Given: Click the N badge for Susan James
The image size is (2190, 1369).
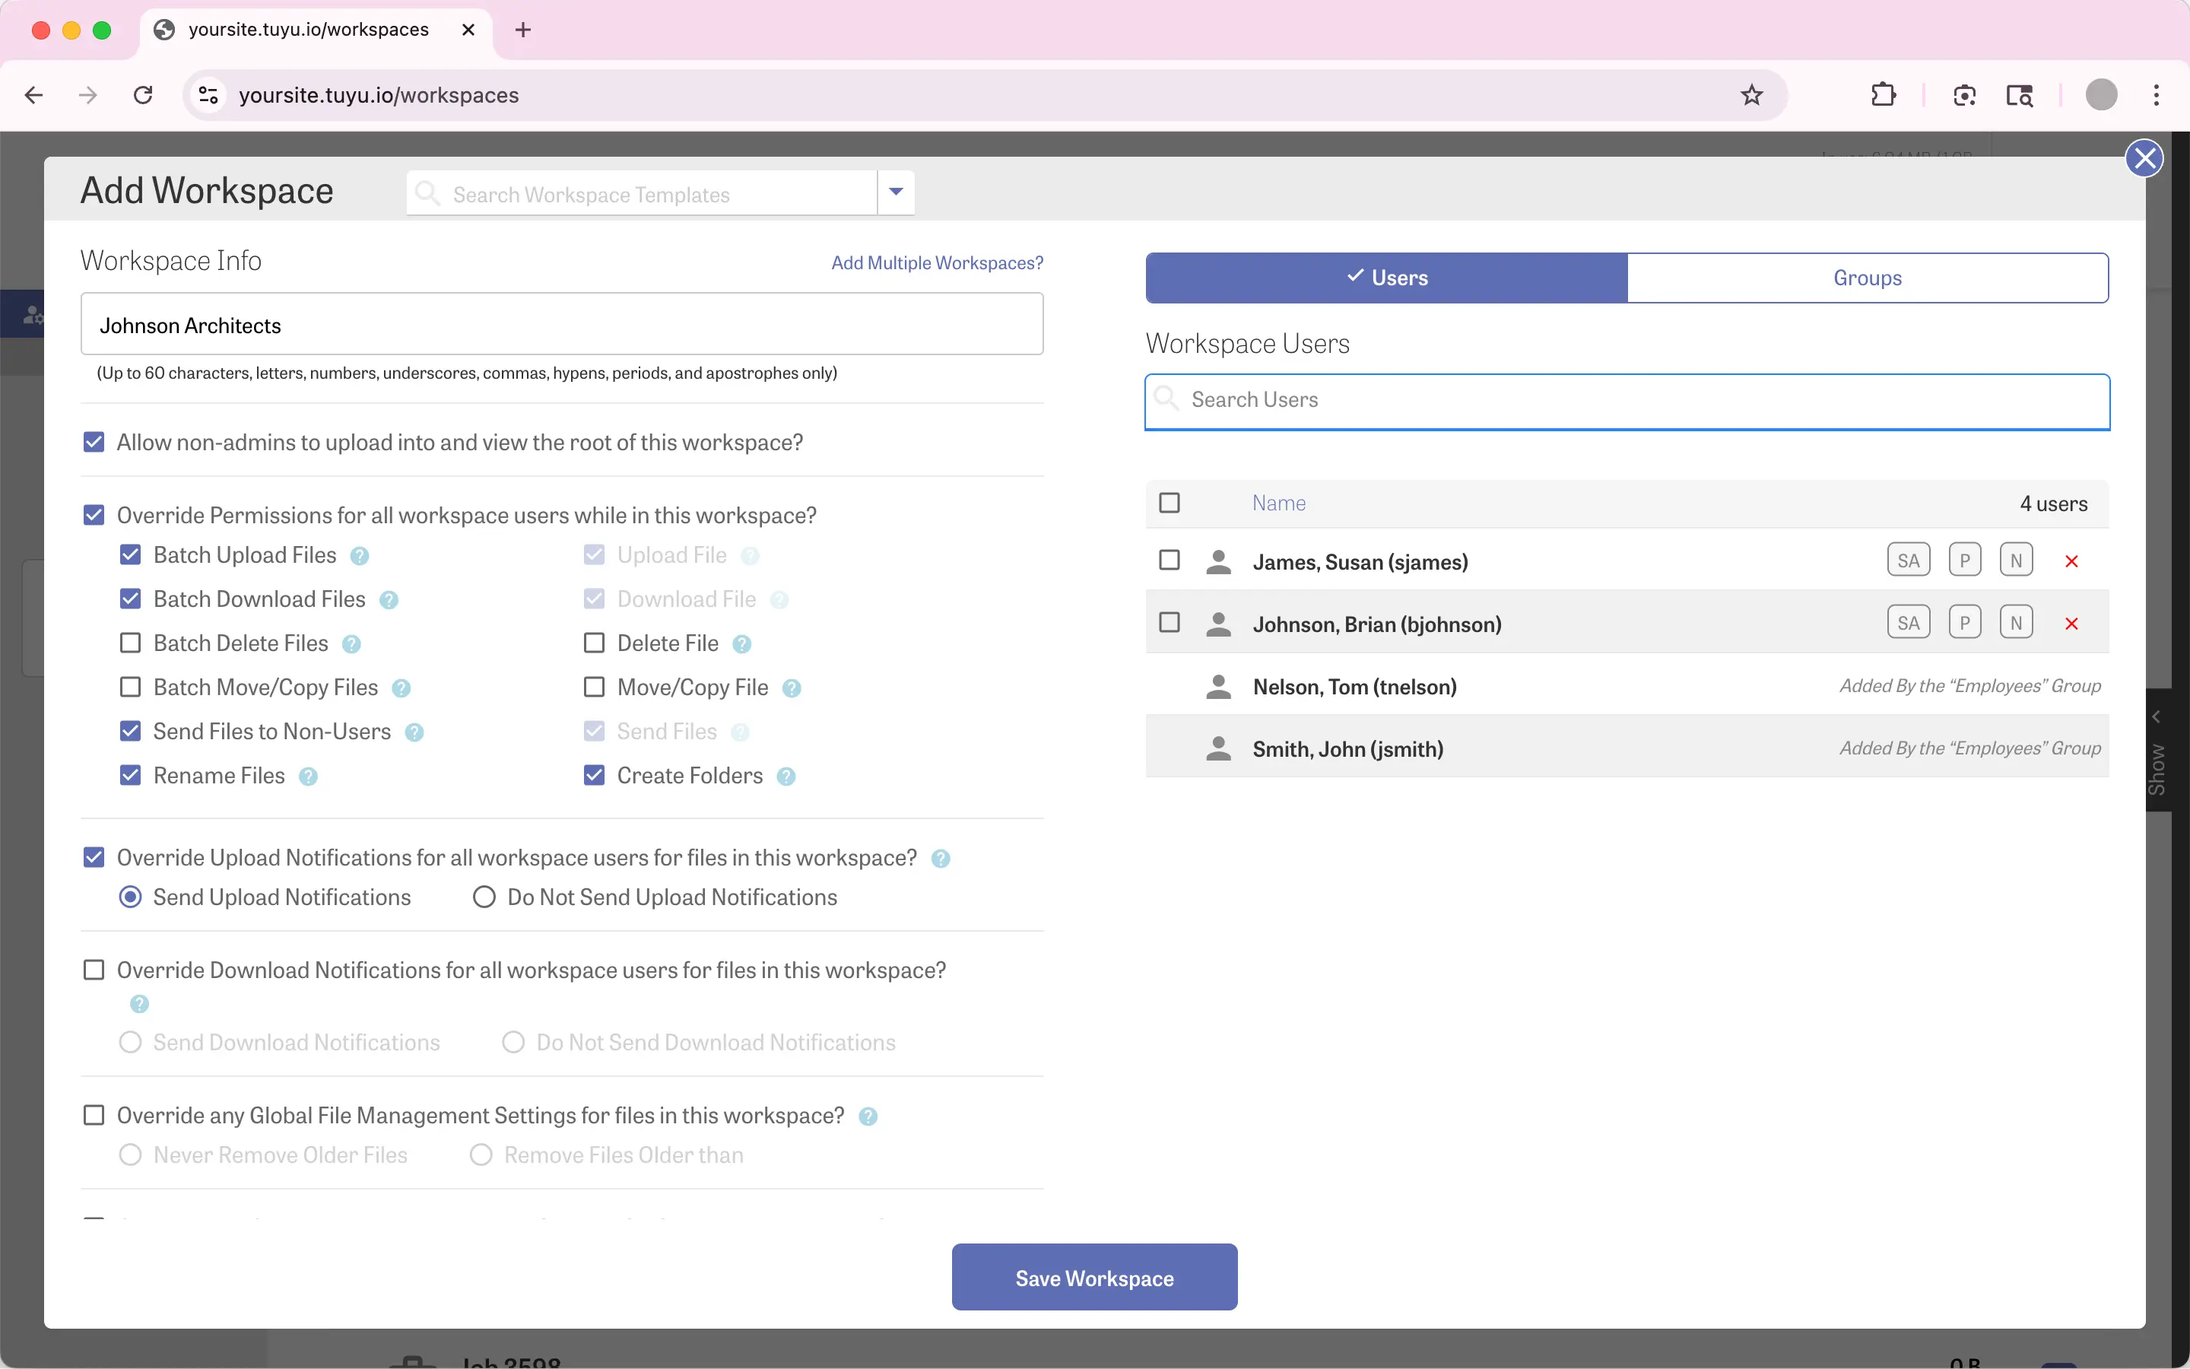Looking at the screenshot, I should (2015, 561).
